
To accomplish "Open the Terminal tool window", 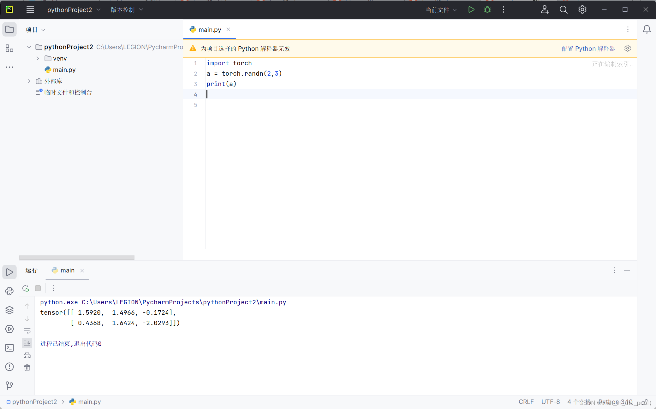I will [x=9, y=348].
